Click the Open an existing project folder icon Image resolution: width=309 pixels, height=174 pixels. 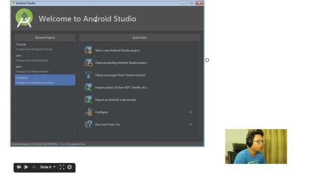coord(88,62)
